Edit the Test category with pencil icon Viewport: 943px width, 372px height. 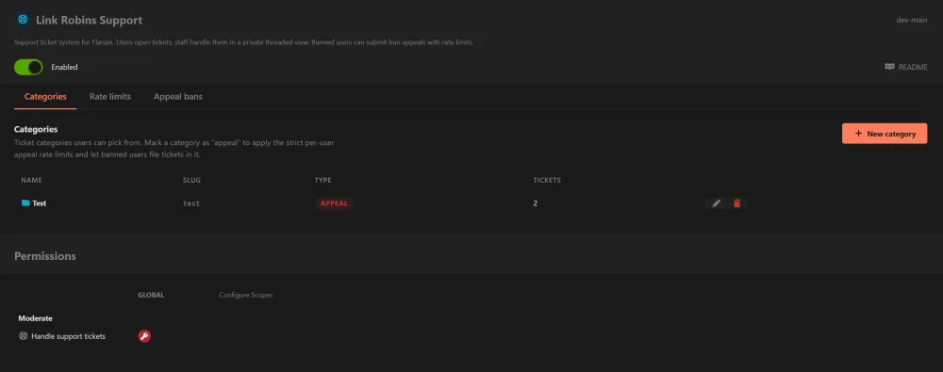(716, 203)
